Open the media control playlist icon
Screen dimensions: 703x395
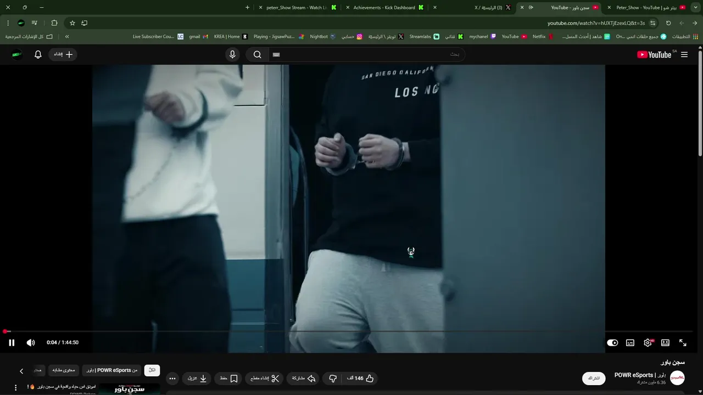34,23
